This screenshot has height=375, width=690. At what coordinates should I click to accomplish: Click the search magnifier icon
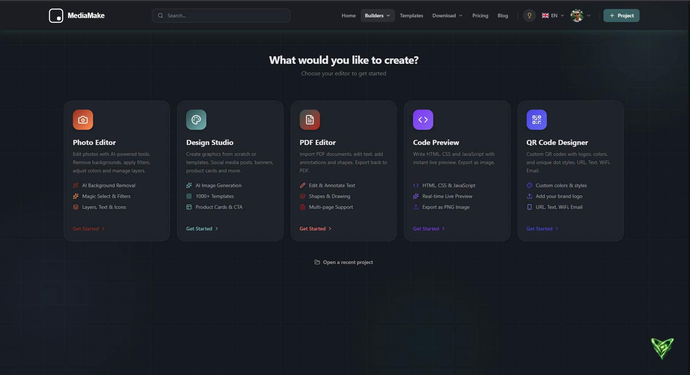[x=161, y=16]
